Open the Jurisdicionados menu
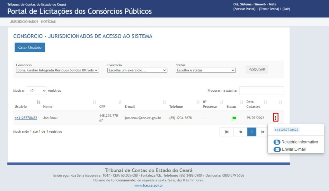The height and width of the screenshot is (191, 329). [x=24, y=22]
